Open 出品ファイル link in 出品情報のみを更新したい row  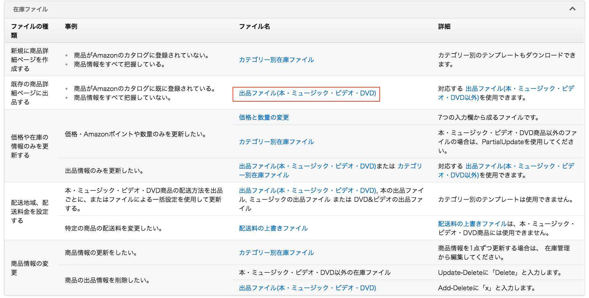tap(307, 166)
